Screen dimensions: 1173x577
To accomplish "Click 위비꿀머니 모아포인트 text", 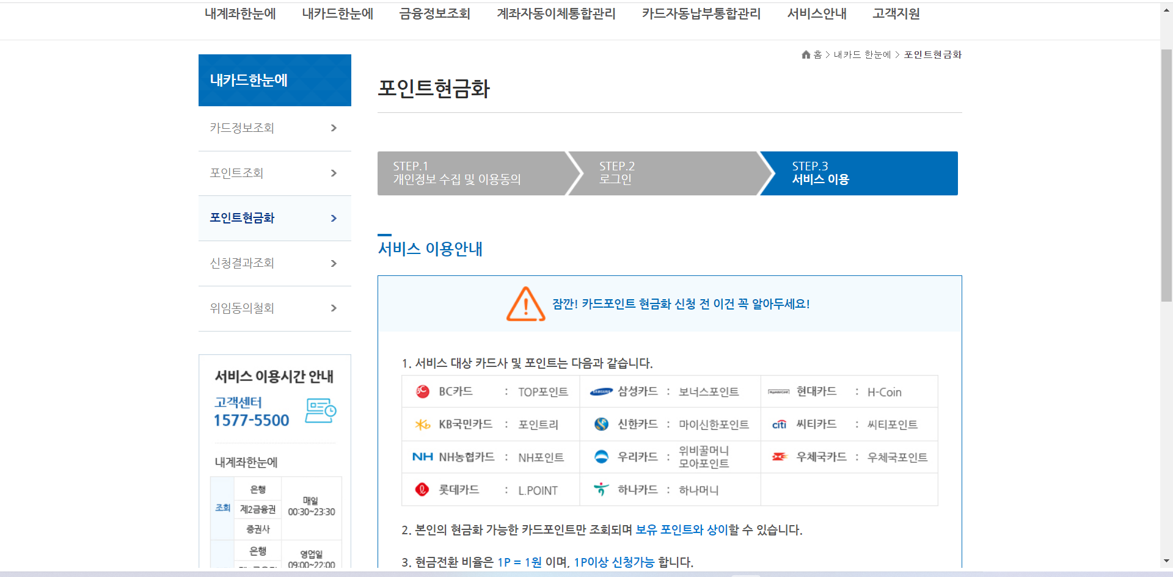I will tap(704, 457).
